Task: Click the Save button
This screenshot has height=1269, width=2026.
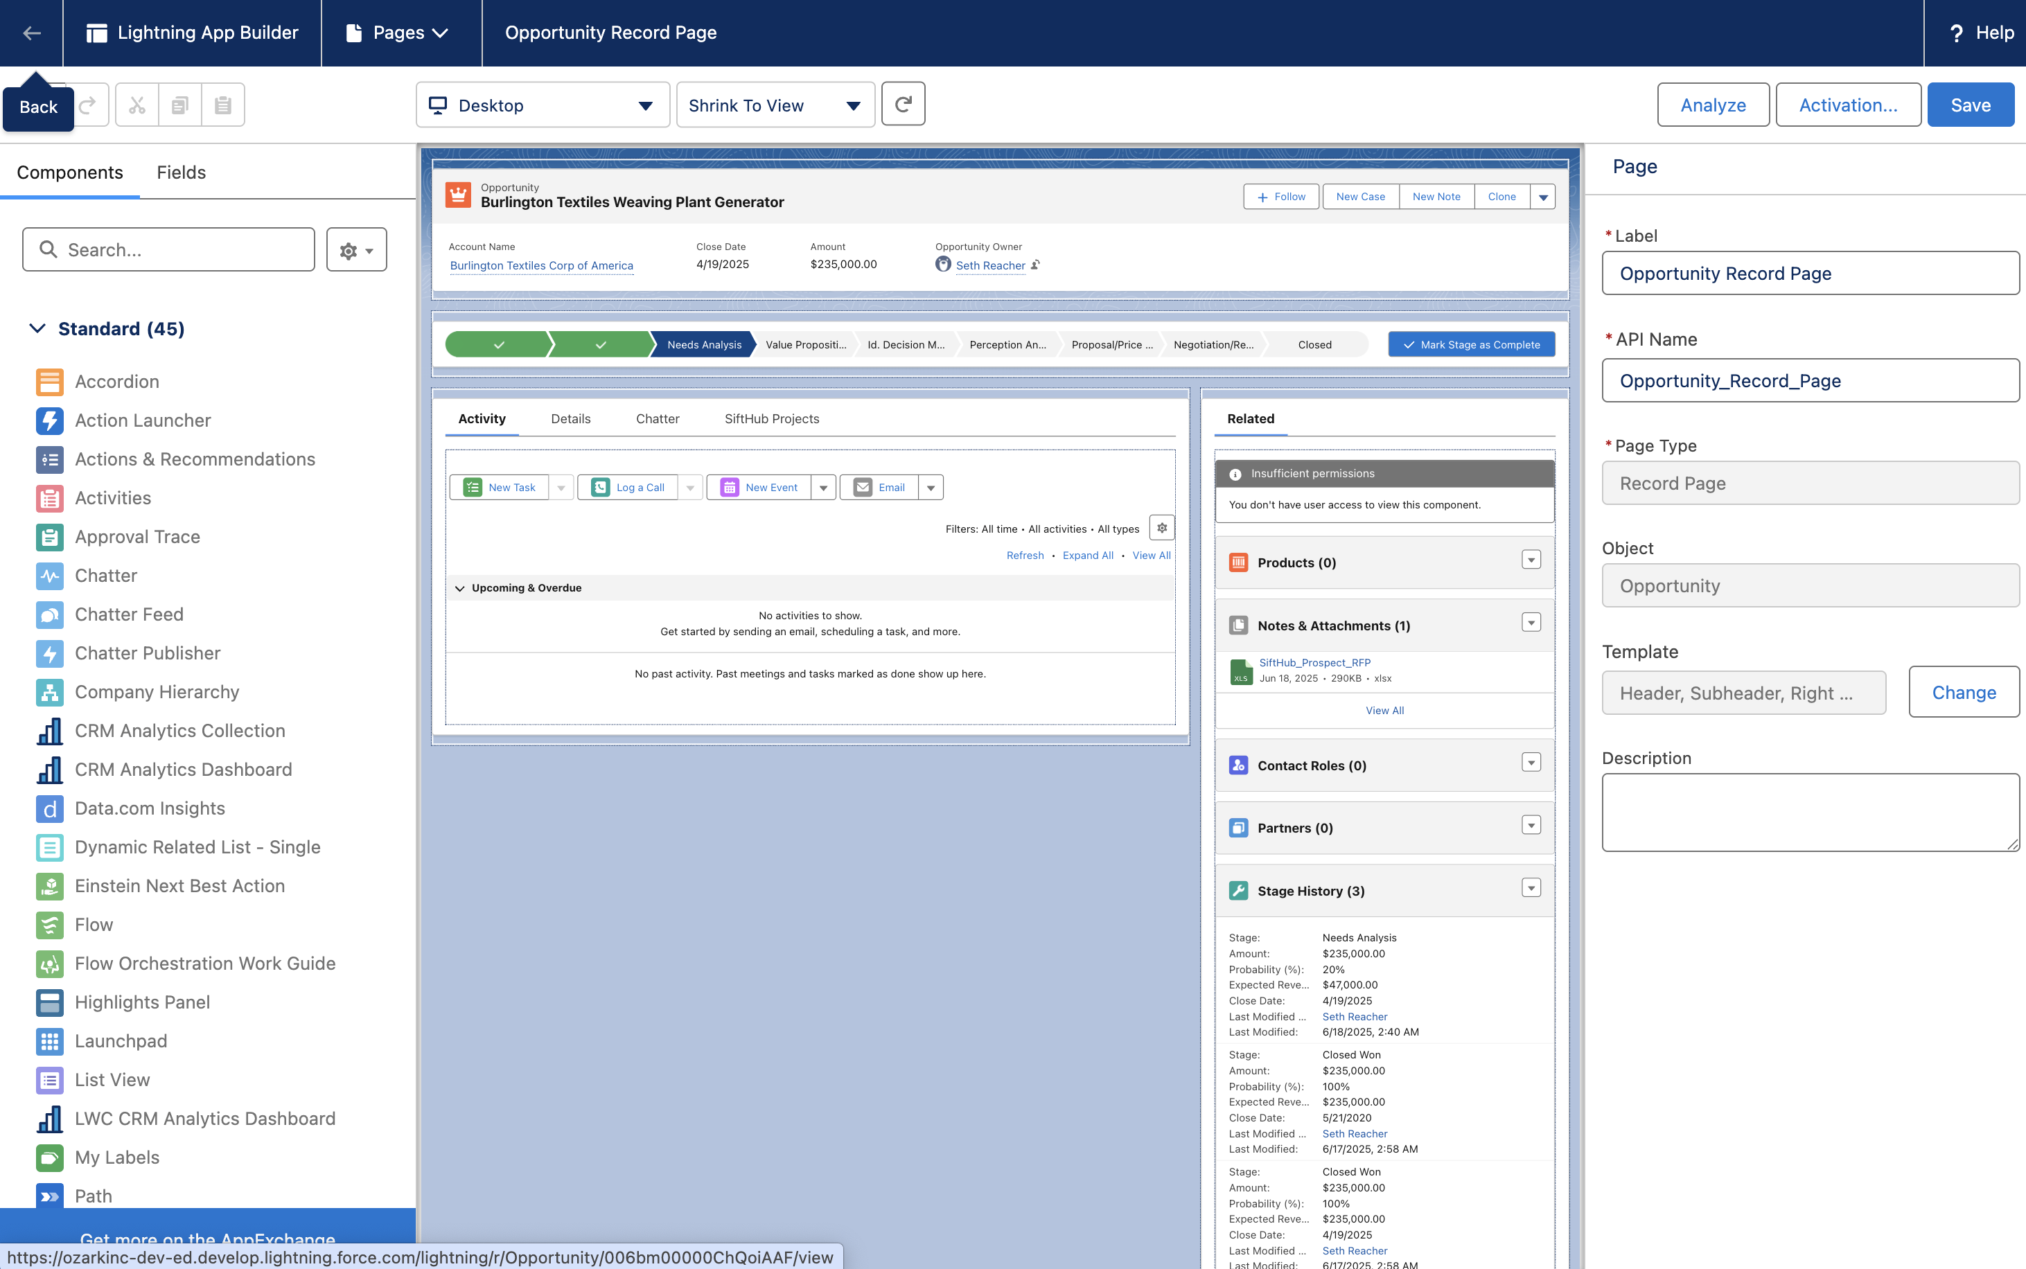Action: coord(1970,105)
